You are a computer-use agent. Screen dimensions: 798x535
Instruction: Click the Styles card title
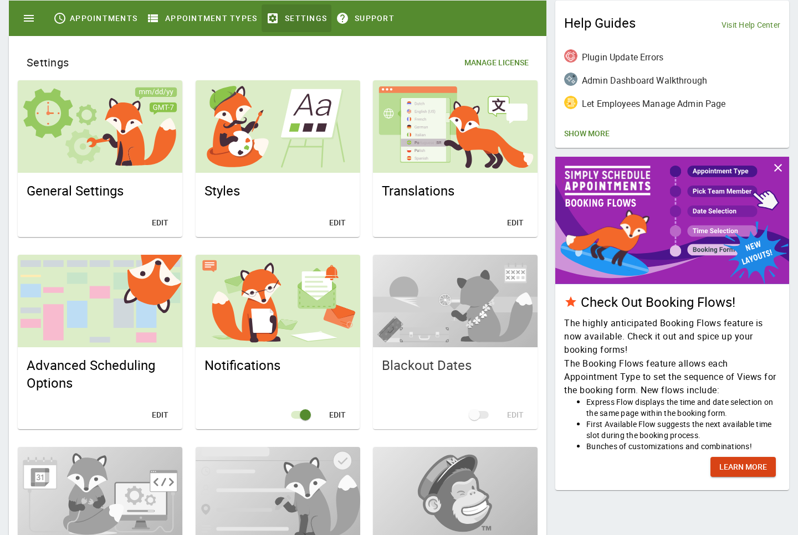pos(222,191)
